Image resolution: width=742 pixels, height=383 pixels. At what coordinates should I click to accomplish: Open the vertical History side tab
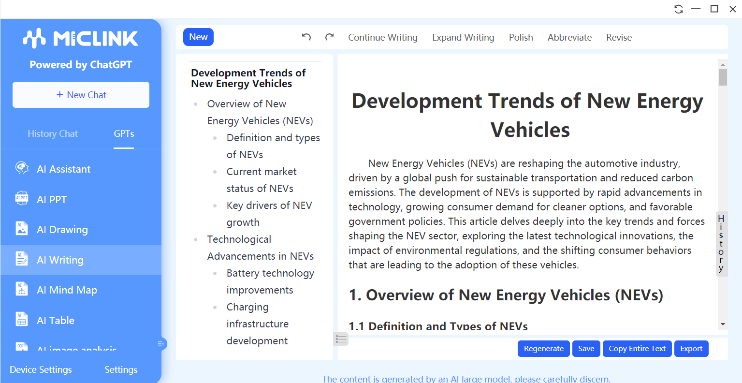(x=721, y=244)
